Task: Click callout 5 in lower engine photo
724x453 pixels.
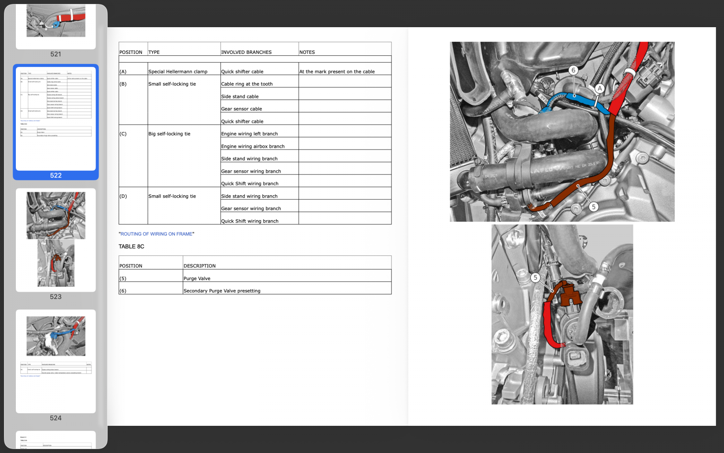Action: [535, 277]
